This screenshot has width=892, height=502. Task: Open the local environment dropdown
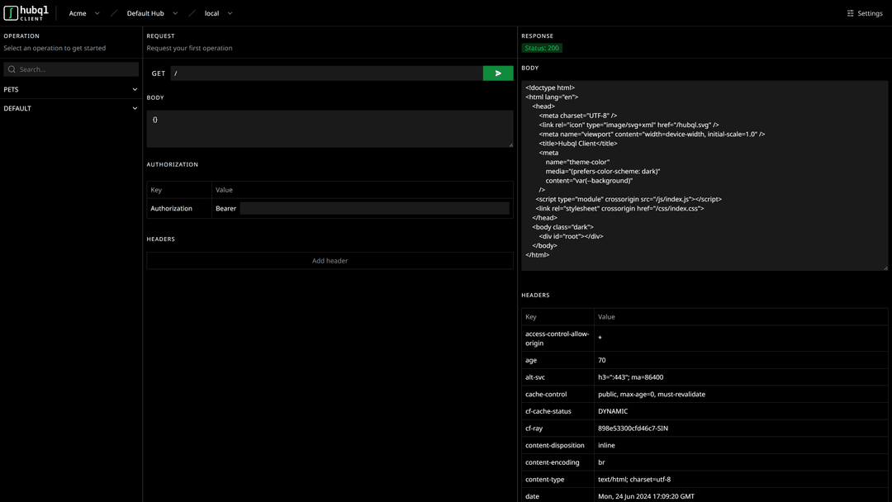[217, 13]
